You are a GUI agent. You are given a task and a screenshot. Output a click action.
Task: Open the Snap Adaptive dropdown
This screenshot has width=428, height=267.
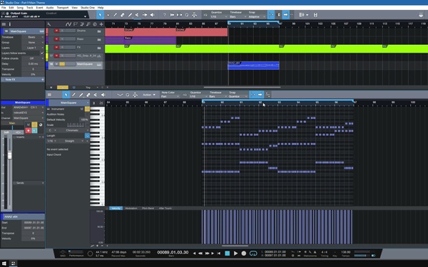click(x=257, y=17)
